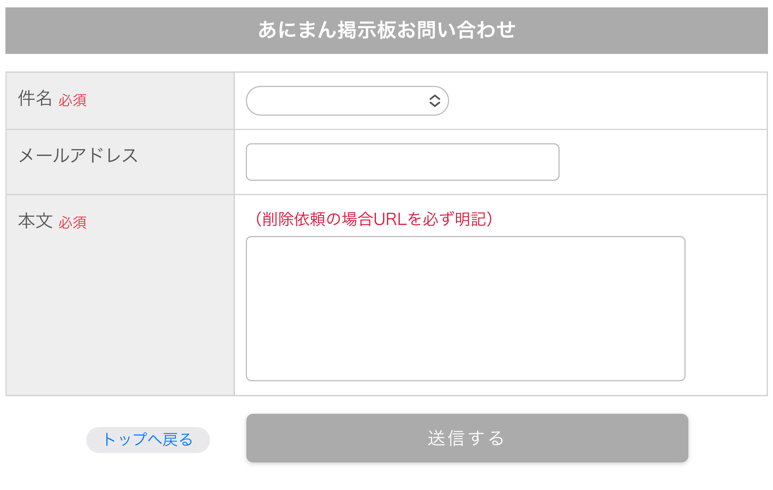Click the red 削除依頼の場合URLを必ず明記 notice
773x490 pixels.
click(374, 219)
